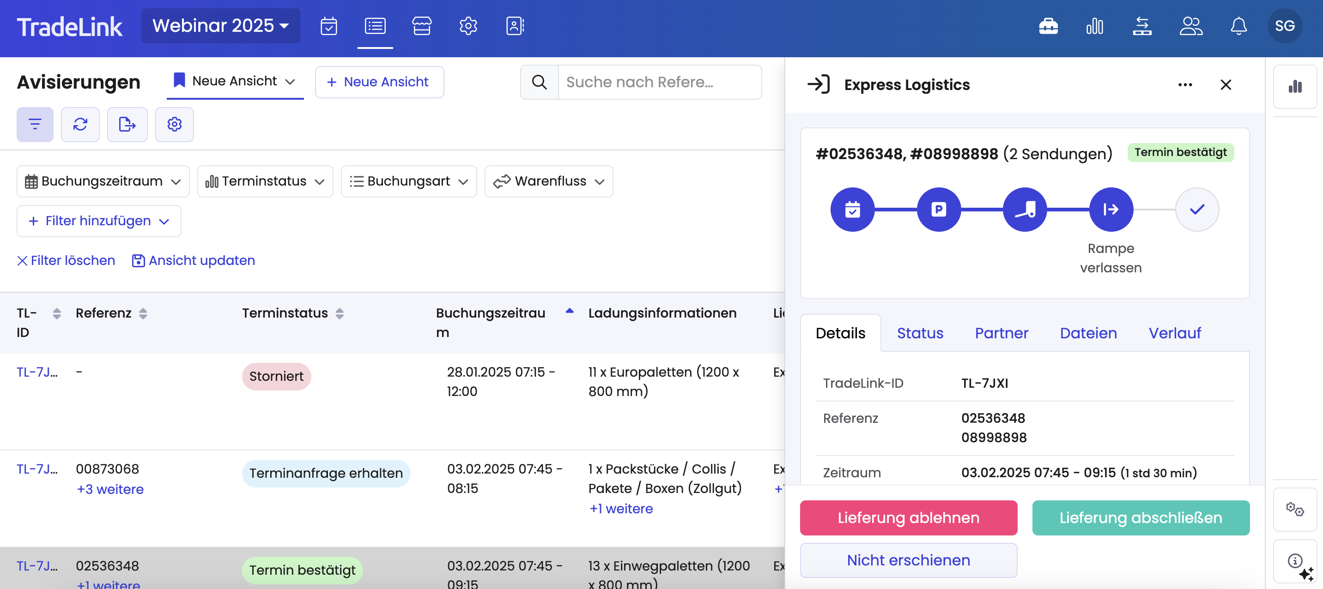Click the Lieferung abschließen button
Viewport: 1323px width, 589px height.
point(1140,518)
